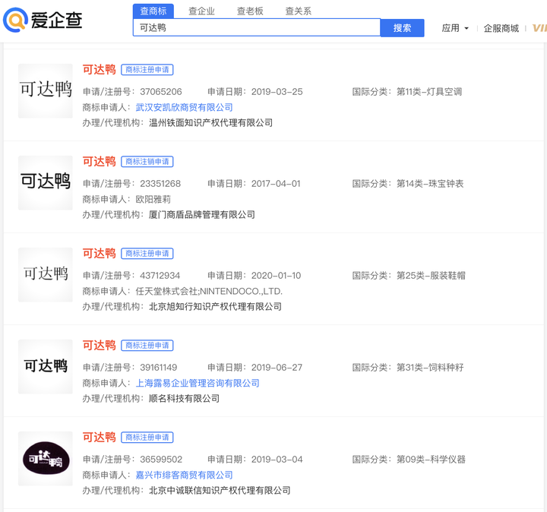Open 可达鸭 title of the 23351268 result
The width and height of the screenshot is (547, 512).
coord(99,162)
